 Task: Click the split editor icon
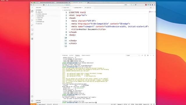151,8
